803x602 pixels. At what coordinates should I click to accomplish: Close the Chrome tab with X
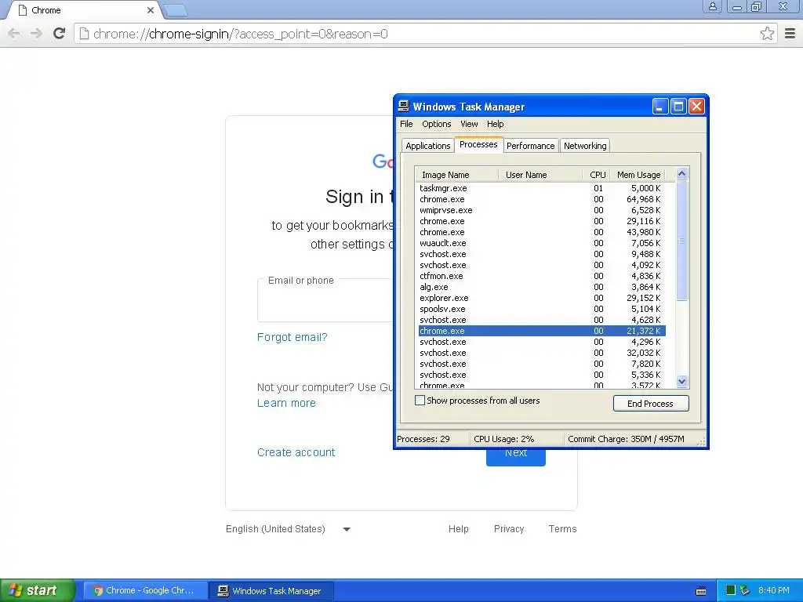[151, 10]
